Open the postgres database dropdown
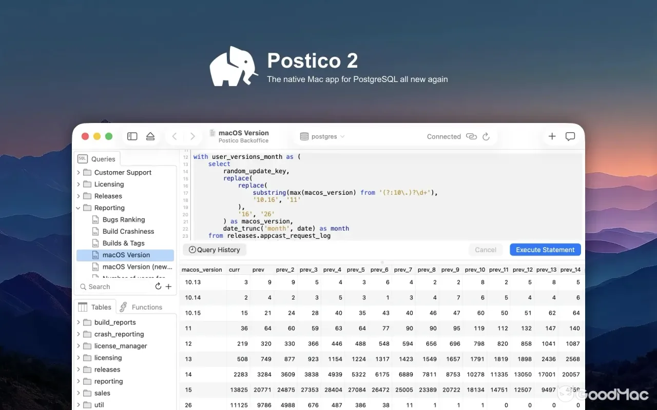The image size is (657, 410). coord(322,136)
